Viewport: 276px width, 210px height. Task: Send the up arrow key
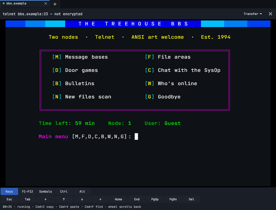point(64,199)
